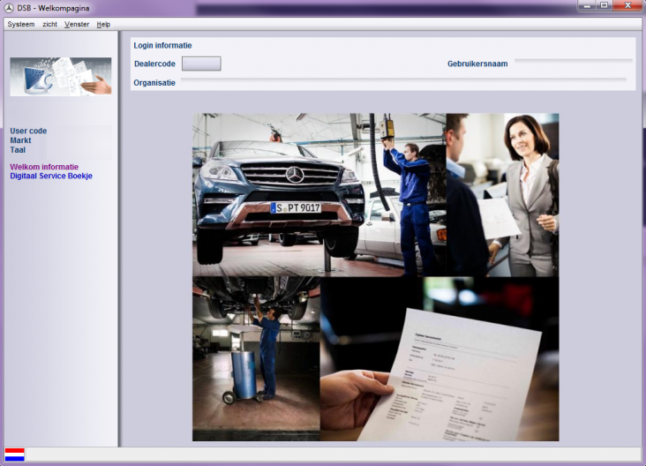Click the Dutch flag icon in status bar

click(x=14, y=455)
